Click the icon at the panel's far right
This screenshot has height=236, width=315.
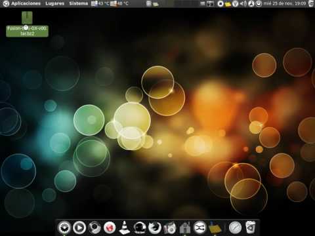coord(310,3)
